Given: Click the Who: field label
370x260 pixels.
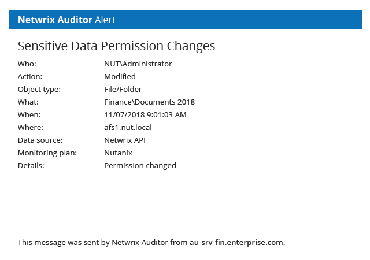Looking at the screenshot, I should [27, 64].
